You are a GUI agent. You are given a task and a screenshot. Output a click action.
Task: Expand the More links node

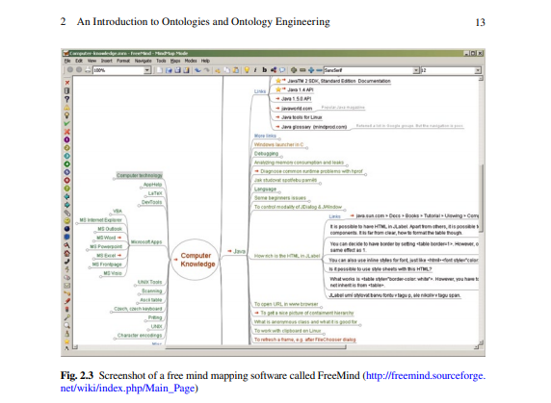[x=265, y=136]
